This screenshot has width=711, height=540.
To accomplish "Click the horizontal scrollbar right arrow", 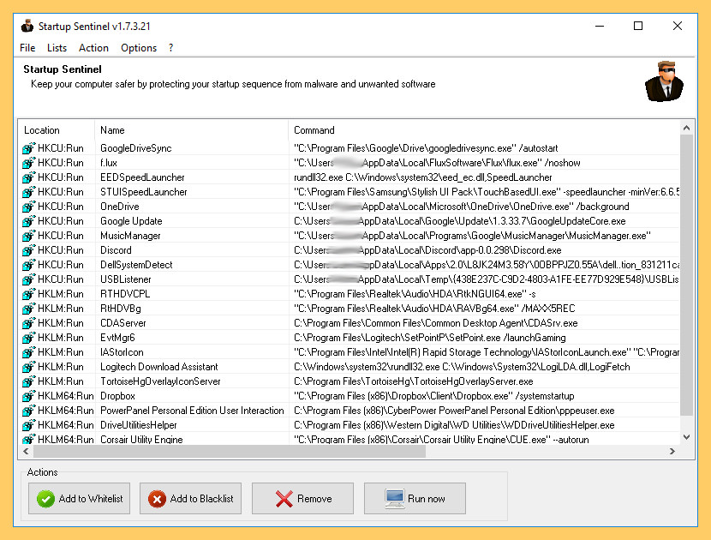I will [x=672, y=451].
